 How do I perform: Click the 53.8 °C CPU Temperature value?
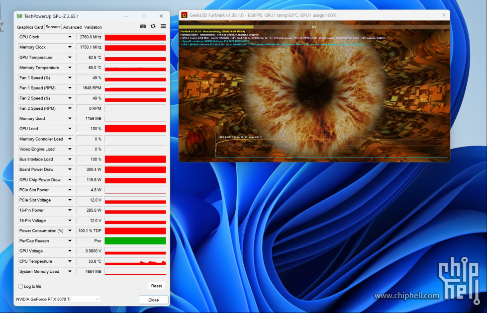90,261
